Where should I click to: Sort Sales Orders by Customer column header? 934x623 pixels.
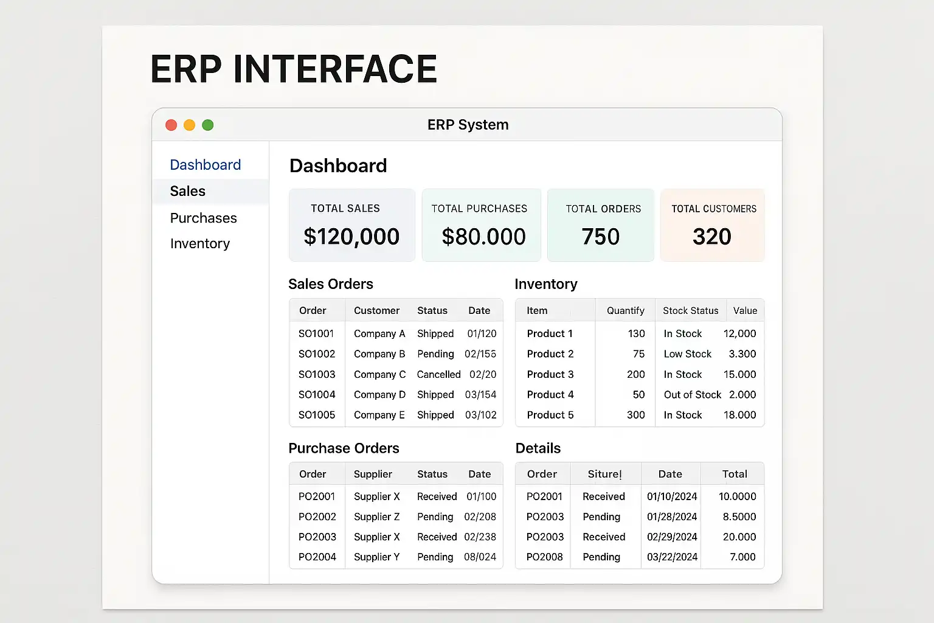pyautogui.click(x=376, y=310)
